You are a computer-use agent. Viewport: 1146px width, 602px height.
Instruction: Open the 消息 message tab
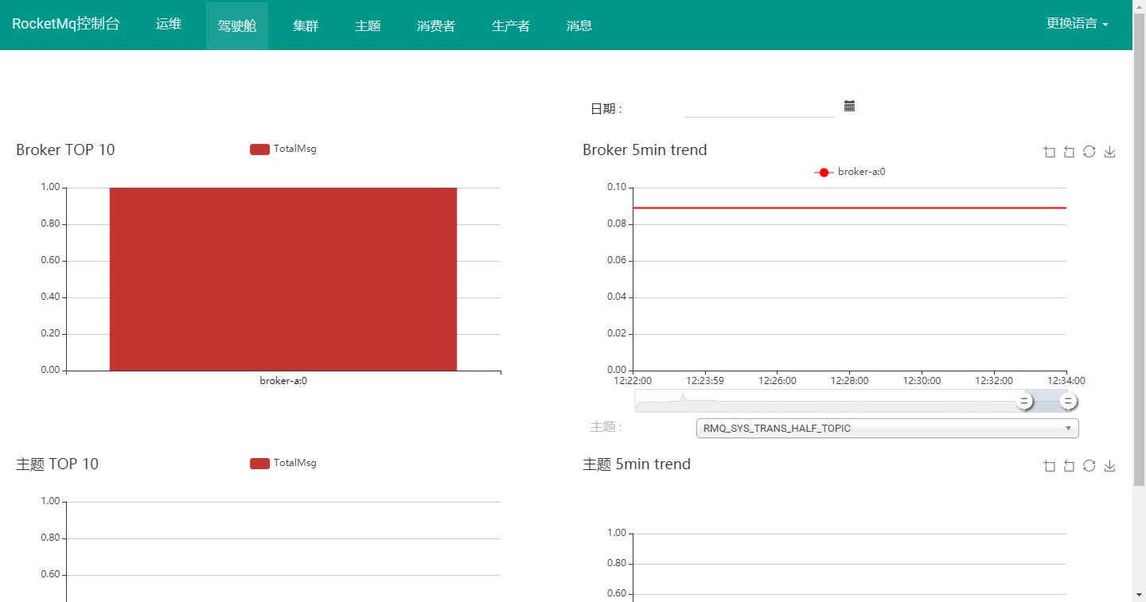[579, 25]
